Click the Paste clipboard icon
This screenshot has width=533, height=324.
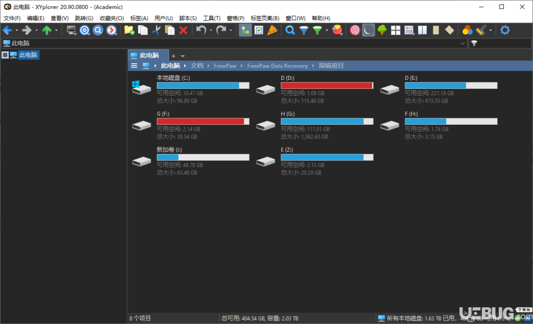click(170, 30)
